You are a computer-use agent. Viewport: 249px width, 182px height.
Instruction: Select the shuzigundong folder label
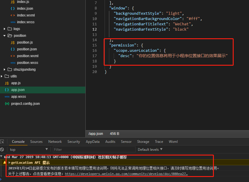tap(25, 70)
